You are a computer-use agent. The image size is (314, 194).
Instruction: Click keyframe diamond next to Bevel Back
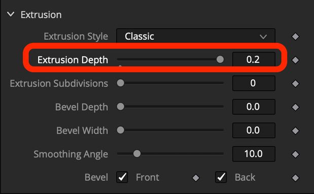tap(295, 178)
